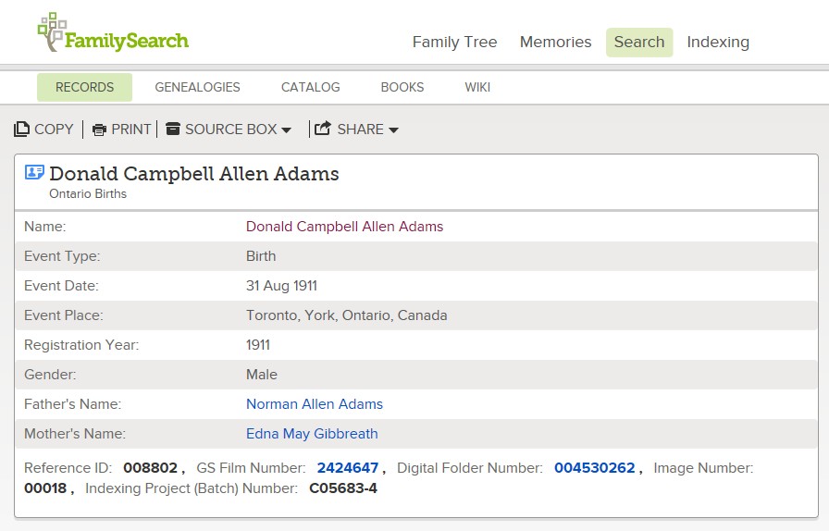Open Digital Folder Number 004530262 link
This screenshot has width=829, height=531.
[x=594, y=468]
